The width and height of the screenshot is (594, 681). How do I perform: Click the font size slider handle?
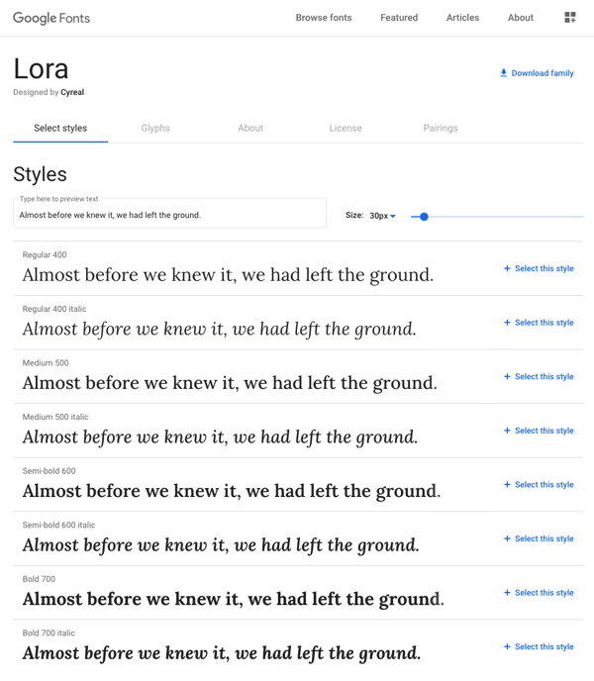pyautogui.click(x=424, y=216)
